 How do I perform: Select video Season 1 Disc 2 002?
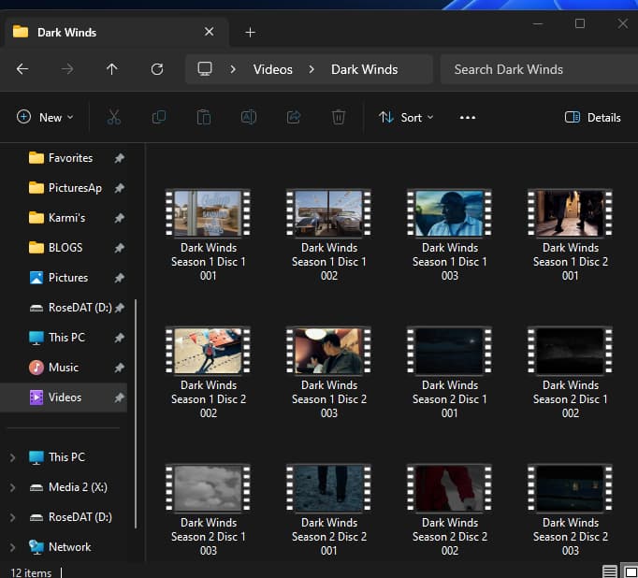click(208, 372)
